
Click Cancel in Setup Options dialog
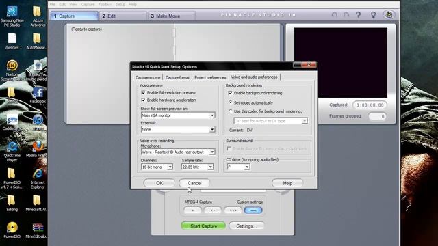(194, 183)
